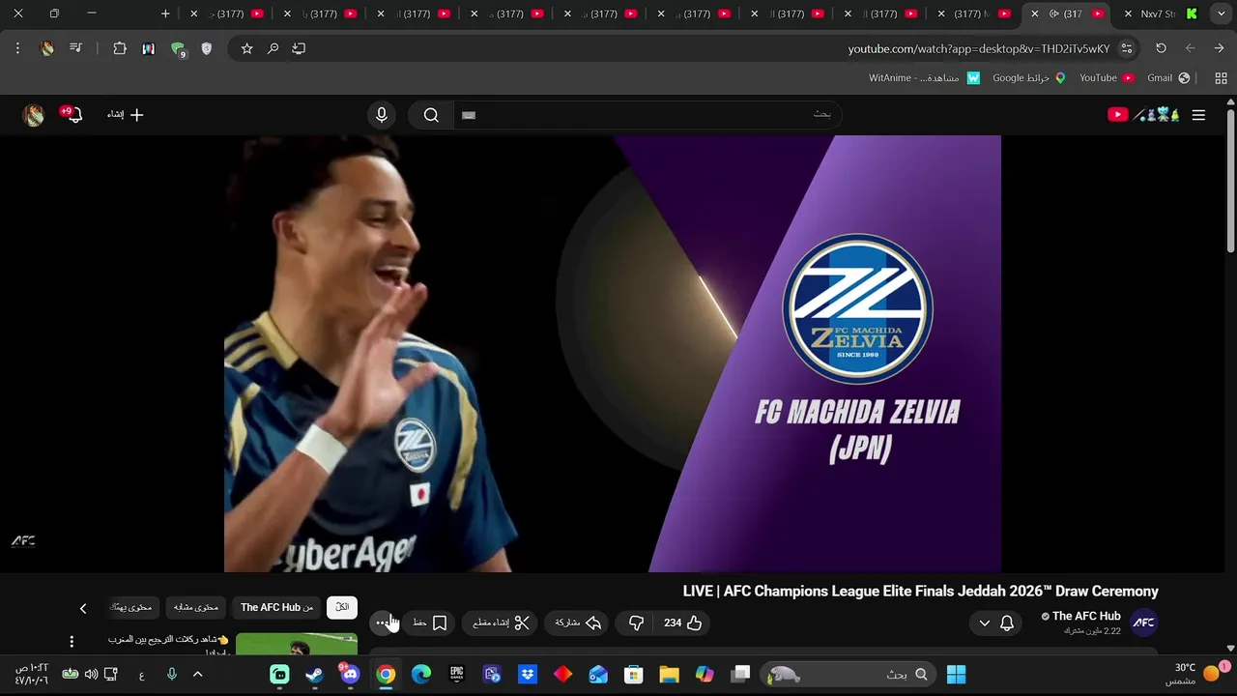
Task: Go to YouTube home via logo
Action: (x=1144, y=115)
